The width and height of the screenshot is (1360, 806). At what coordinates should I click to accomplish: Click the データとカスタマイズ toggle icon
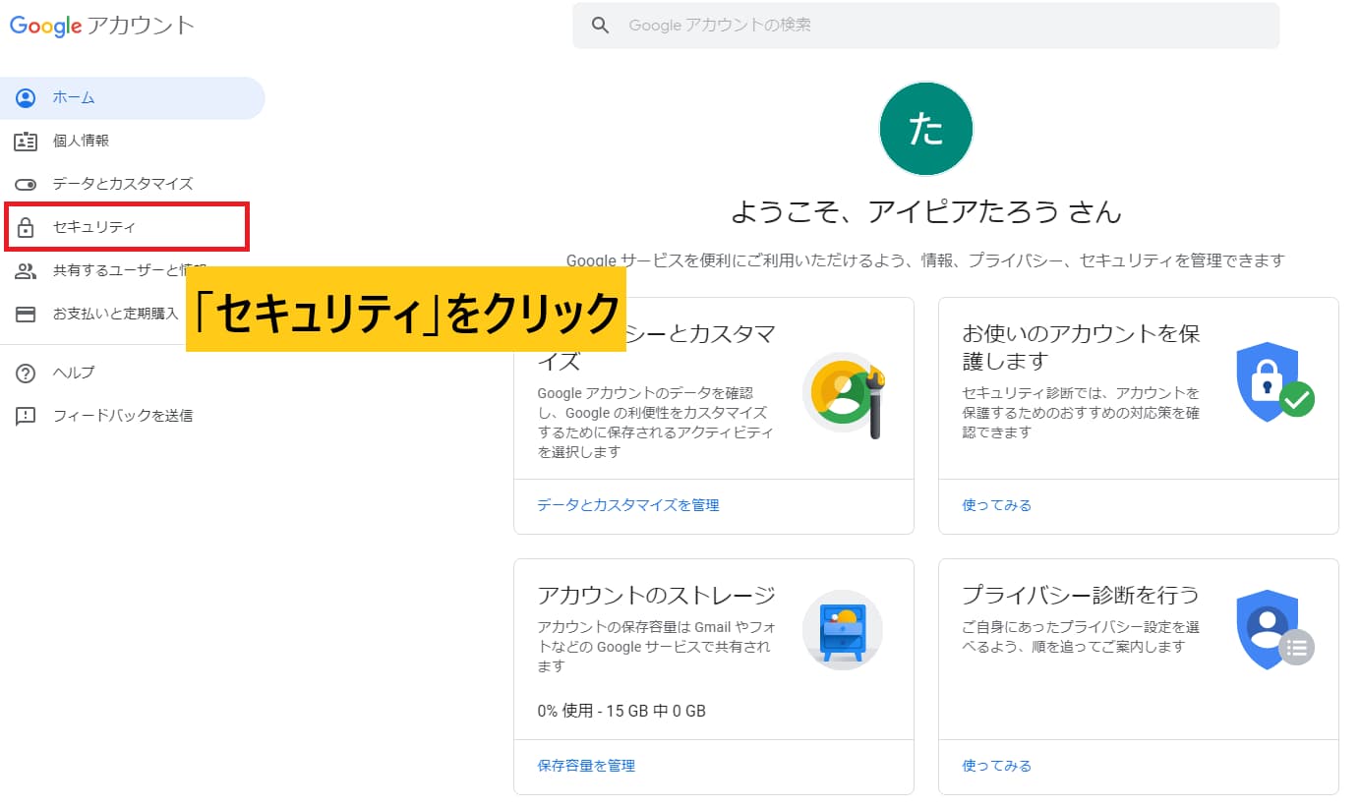tap(26, 184)
